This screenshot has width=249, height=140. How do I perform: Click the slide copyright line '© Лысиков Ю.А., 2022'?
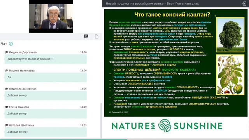point(119,112)
